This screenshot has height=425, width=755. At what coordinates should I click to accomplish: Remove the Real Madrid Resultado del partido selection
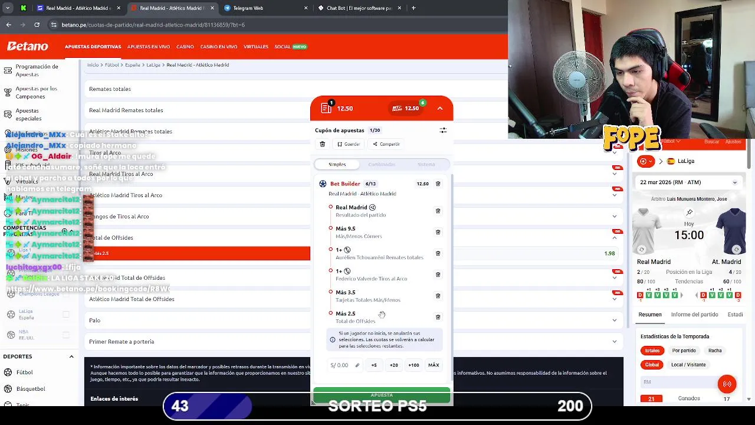coord(438,211)
